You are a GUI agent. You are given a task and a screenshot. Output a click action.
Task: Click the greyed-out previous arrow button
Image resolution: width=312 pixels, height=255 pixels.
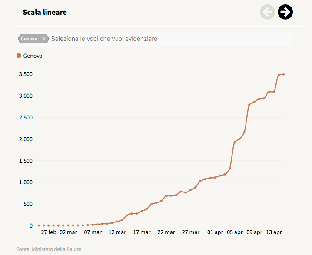267,12
